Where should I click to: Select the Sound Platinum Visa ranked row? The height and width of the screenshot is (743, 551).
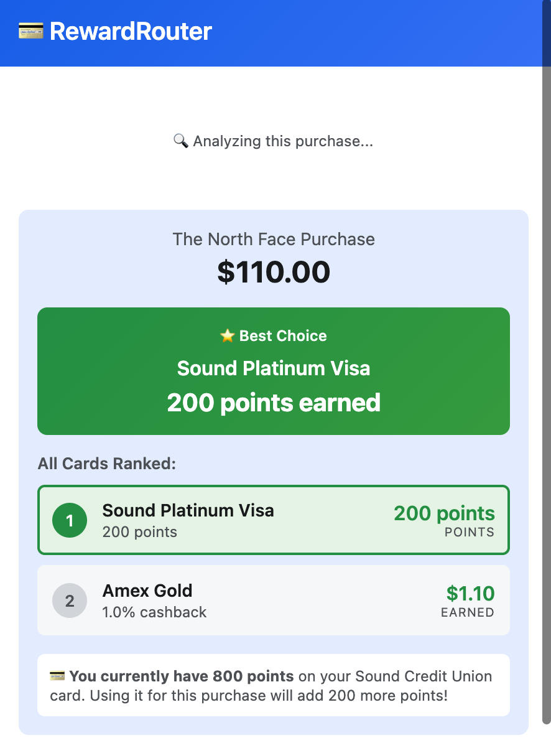click(x=274, y=520)
